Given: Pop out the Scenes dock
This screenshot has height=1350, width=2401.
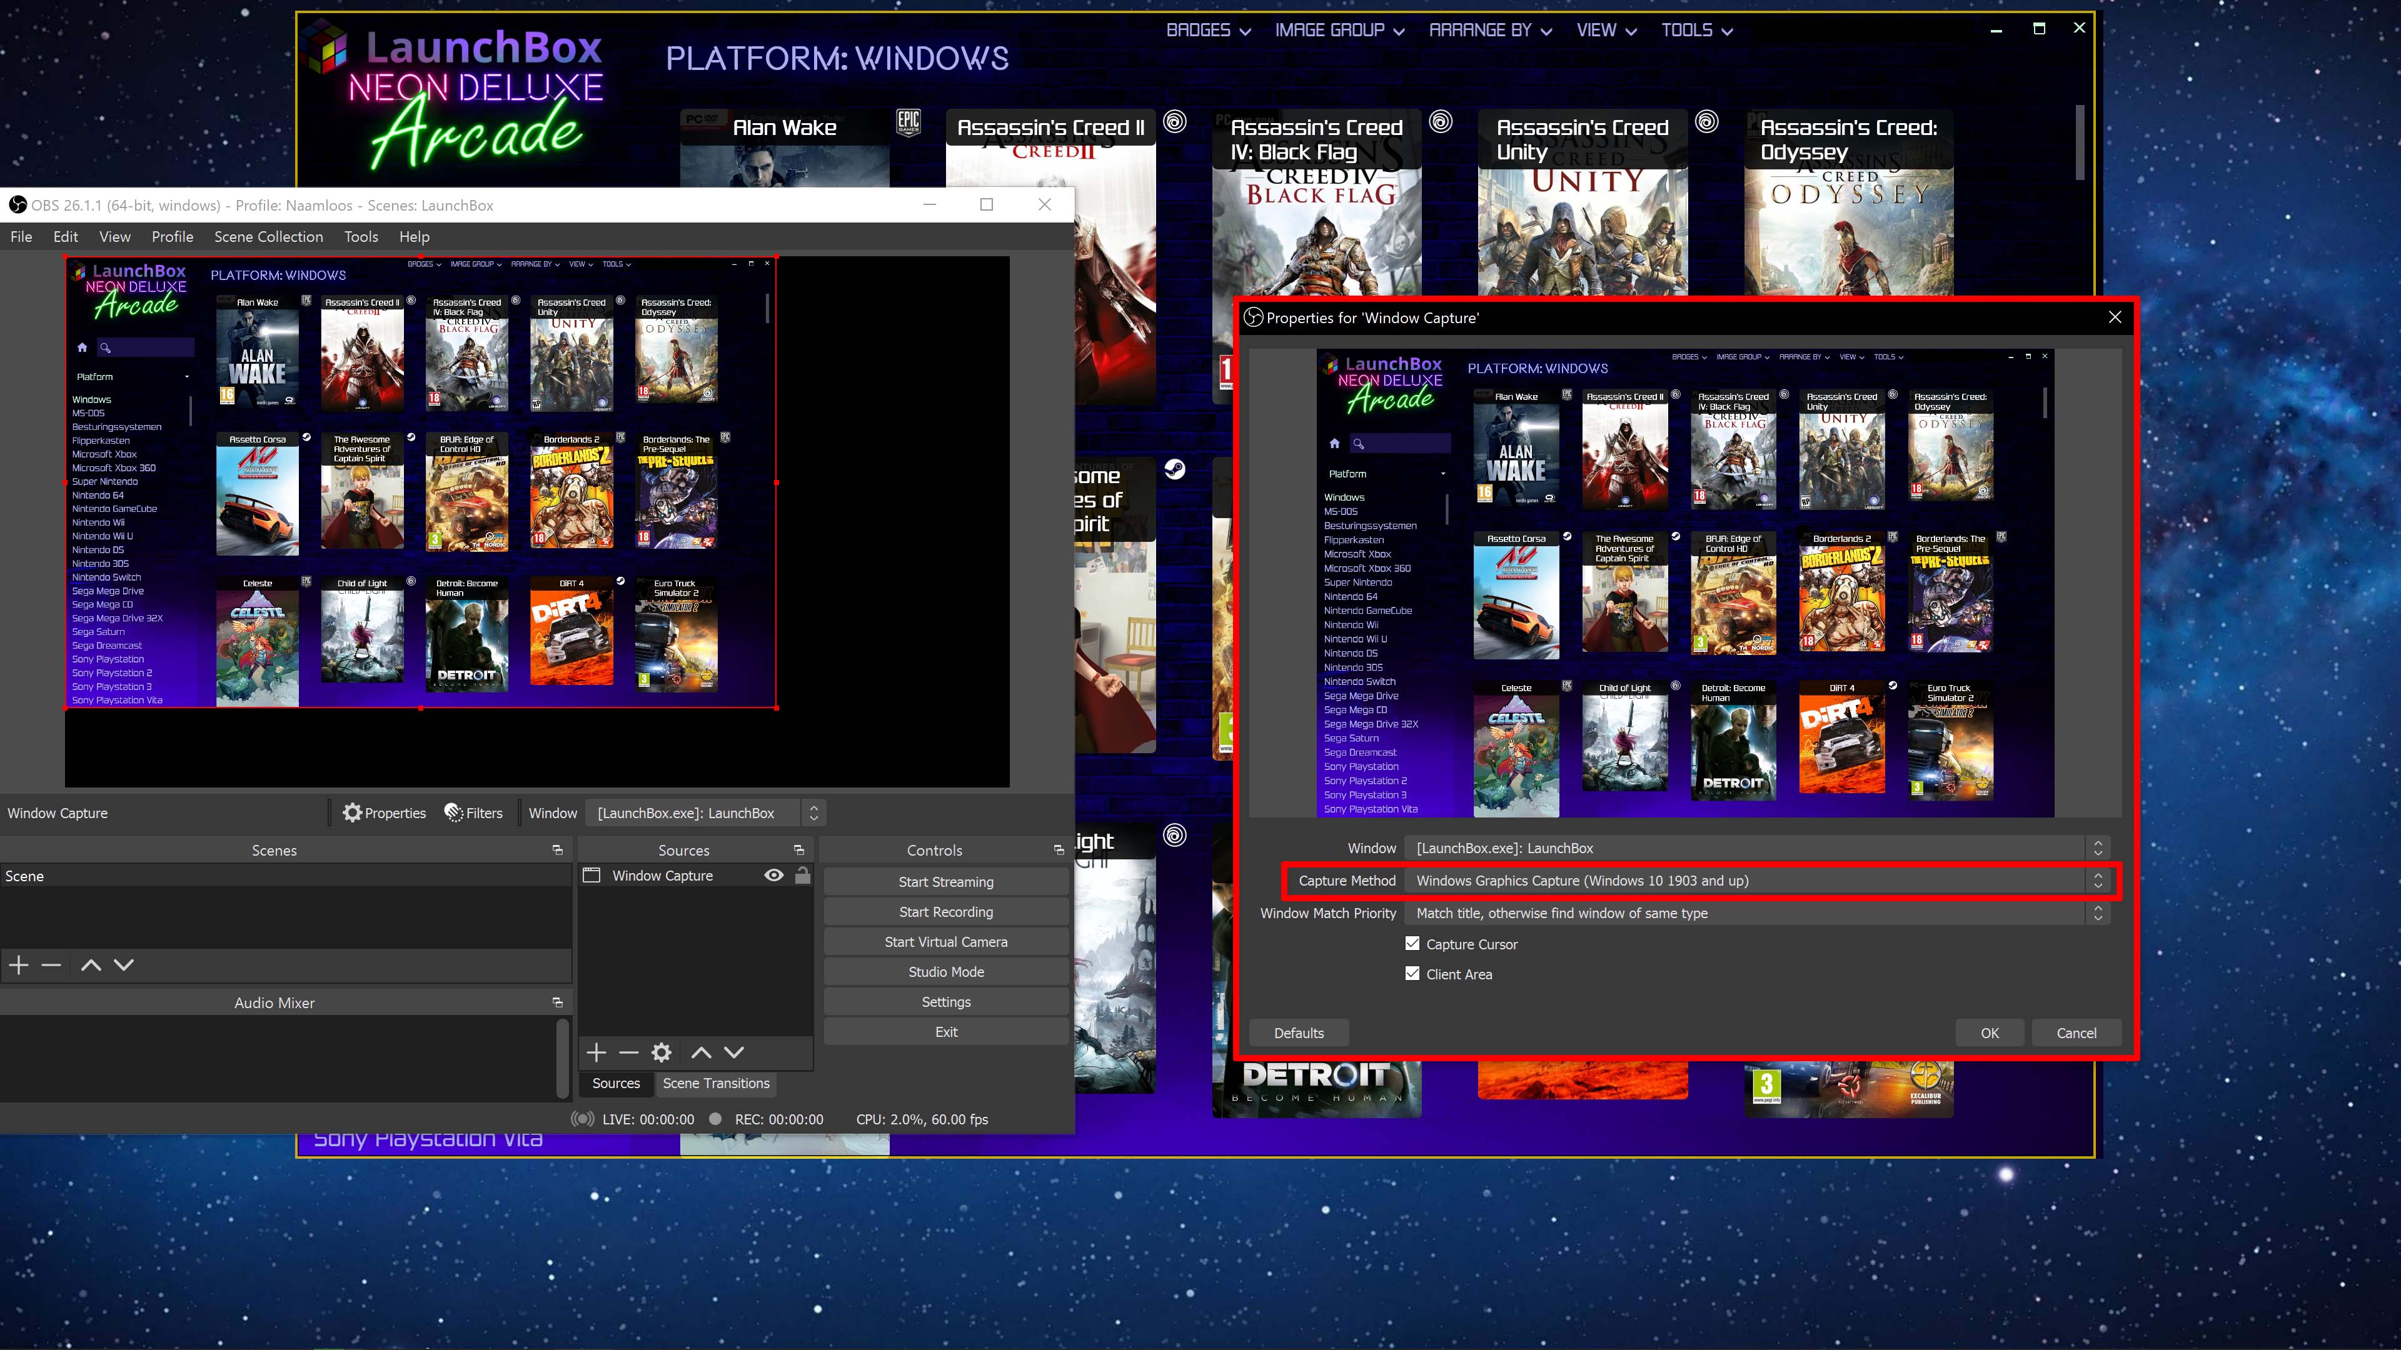Looking at the screenshot, I should pyautogui.click(x=557, y=851).
